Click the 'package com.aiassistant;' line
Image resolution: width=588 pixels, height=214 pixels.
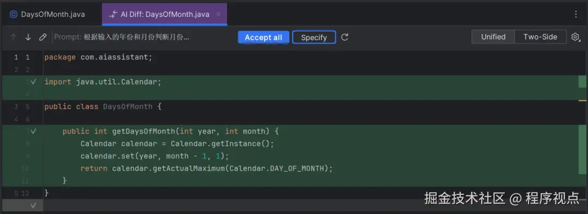point(98,57)
